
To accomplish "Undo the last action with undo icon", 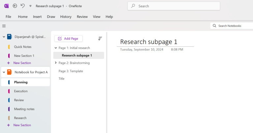I will (23, 6).
